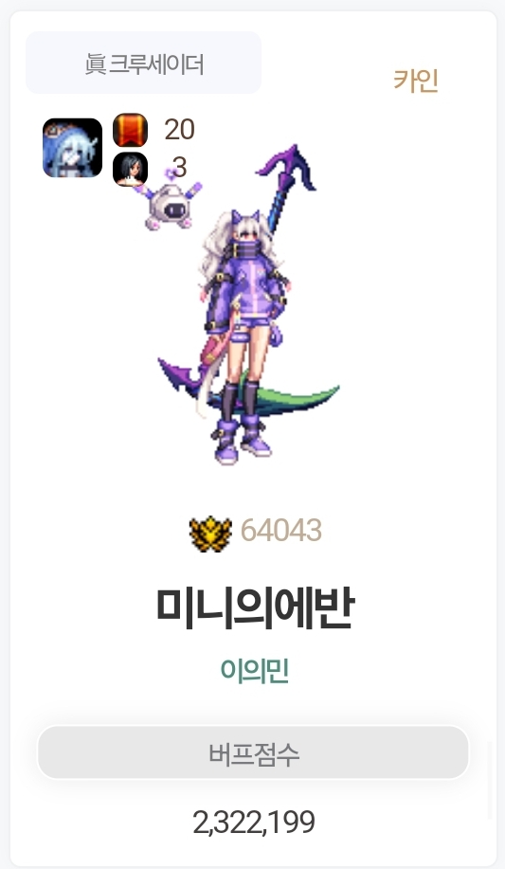Click the number 3 beside portrait

(179, 167)
